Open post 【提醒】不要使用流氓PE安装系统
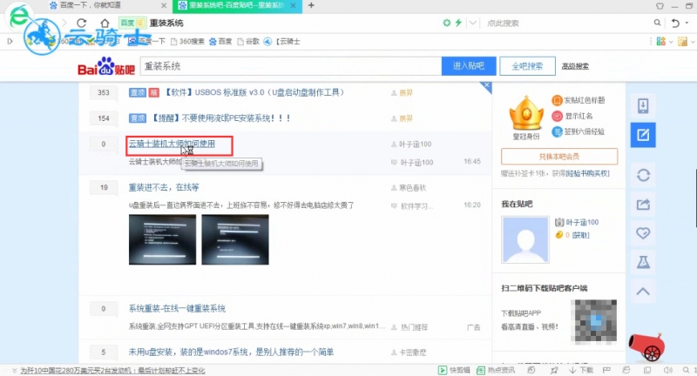Screen dimensions: 697x376 pos(221,118)
